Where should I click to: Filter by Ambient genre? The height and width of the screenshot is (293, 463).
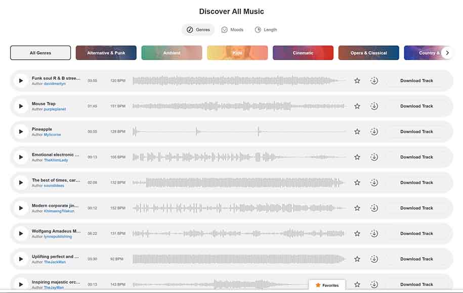pyautogui.click(x=172, y=53)
